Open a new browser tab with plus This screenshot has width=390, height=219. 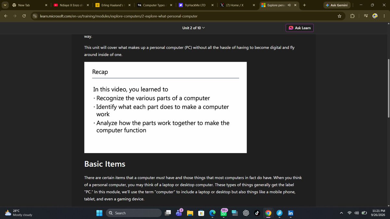click(x=304, y=5)
